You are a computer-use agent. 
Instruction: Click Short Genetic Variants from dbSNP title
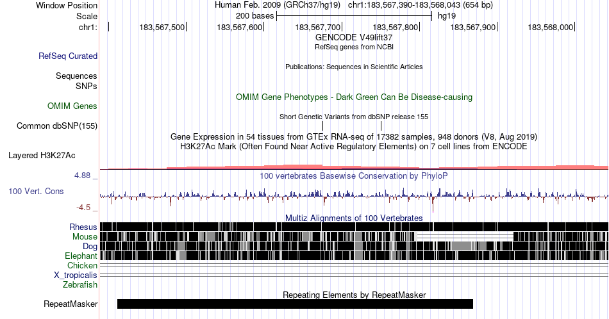354,117
